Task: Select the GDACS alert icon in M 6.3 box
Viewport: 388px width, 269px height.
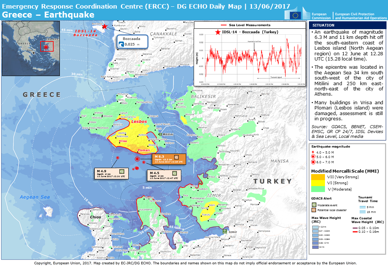Action: pos(176,157)
